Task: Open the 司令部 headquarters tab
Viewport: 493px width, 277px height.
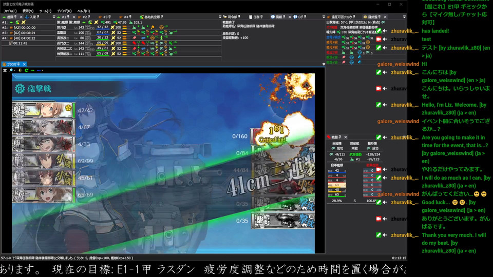Action: tap(232, 17)
